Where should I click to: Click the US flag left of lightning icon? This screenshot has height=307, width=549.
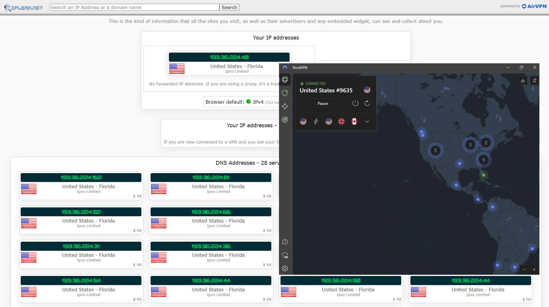pos(303,121)
